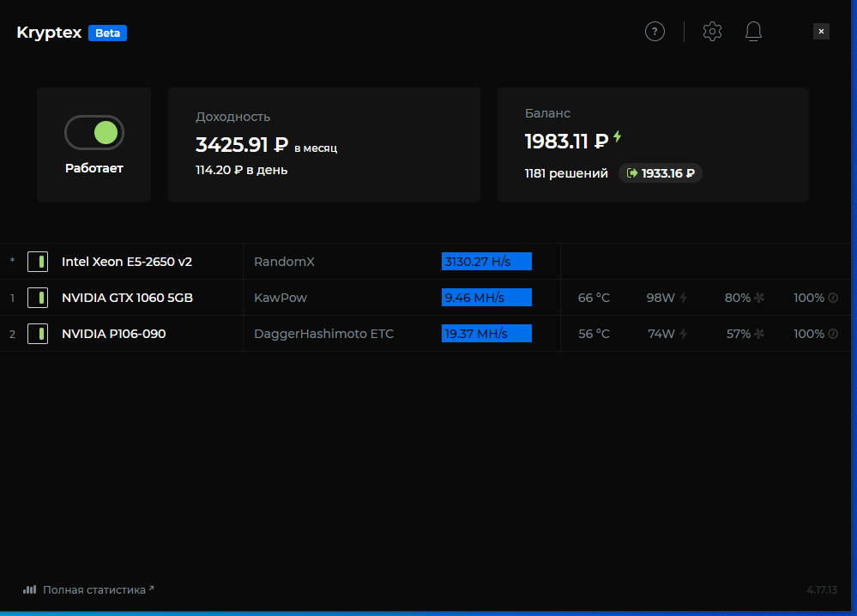Select the Intel Xeon E5-2650 v2 name
The height and width of the screenshot is (616, 857).
point(127,262)
